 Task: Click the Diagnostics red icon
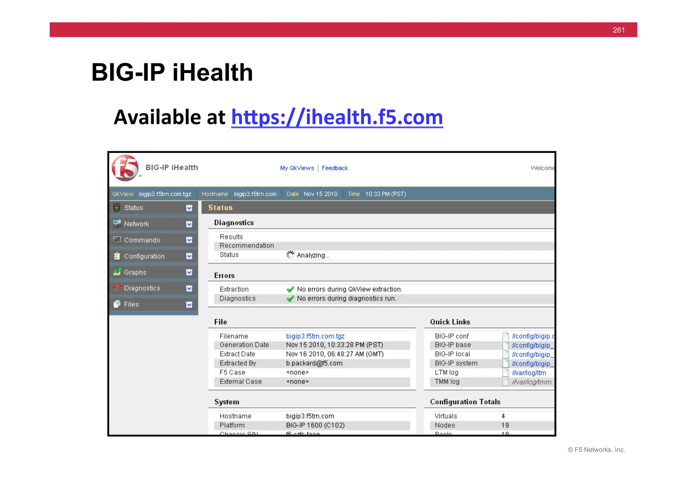click(117, 288)
